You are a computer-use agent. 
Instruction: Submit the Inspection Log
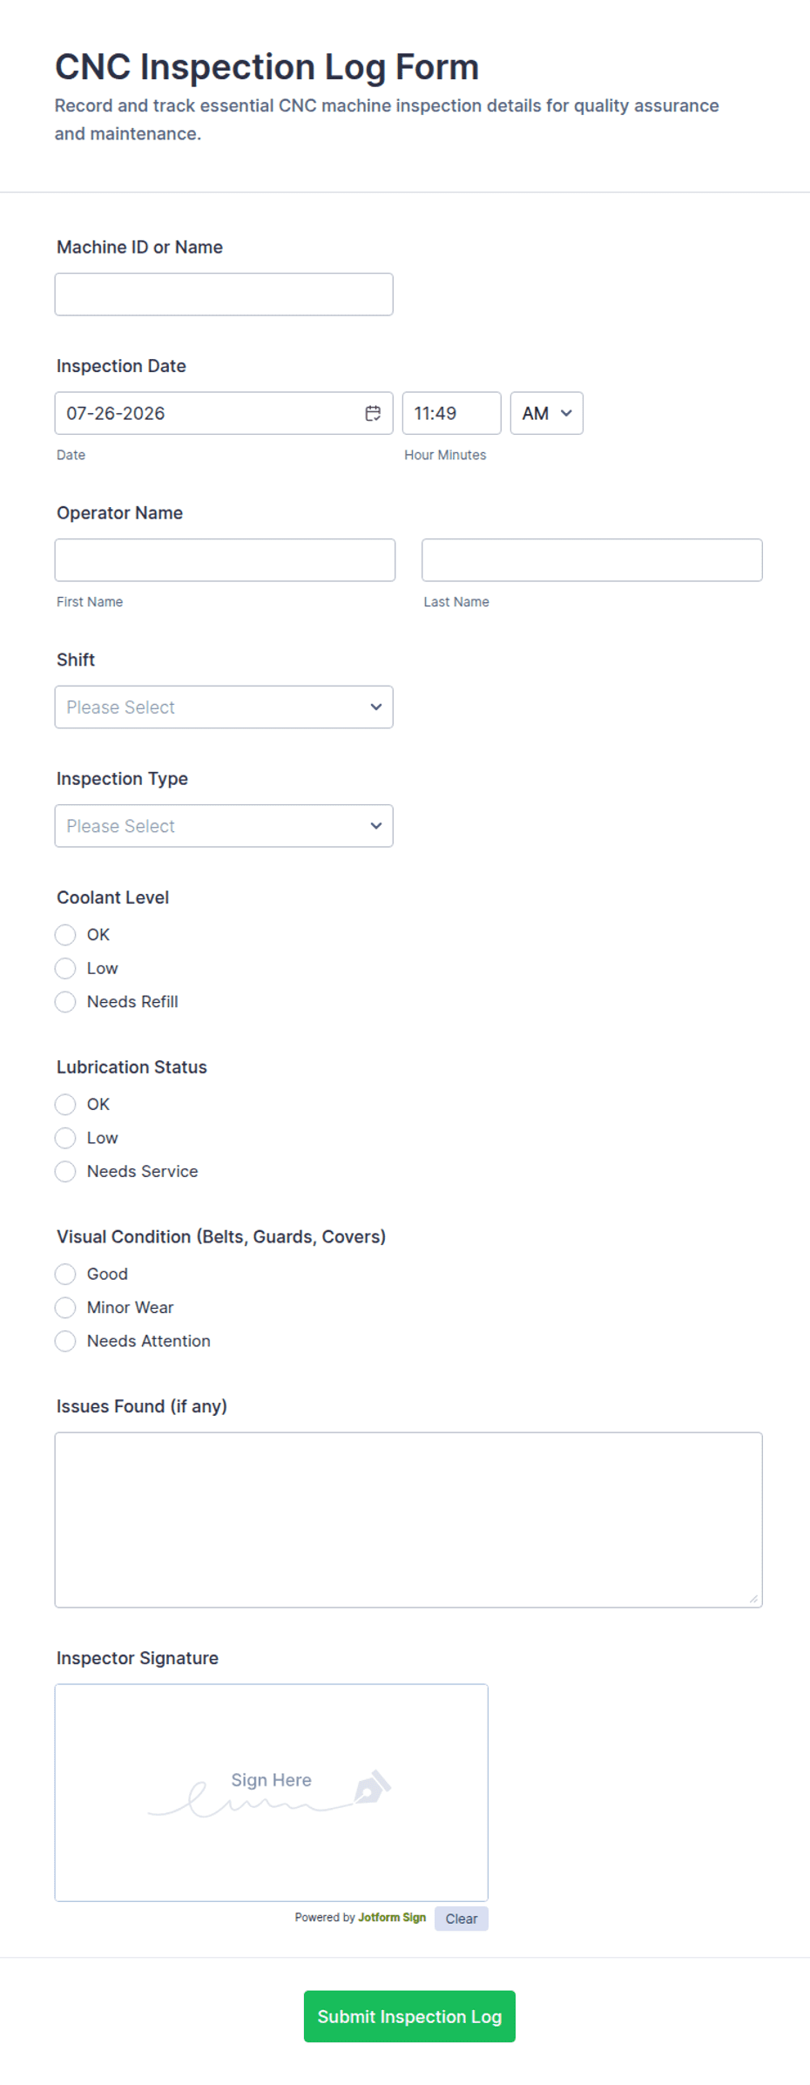[x=409, y=2016]
